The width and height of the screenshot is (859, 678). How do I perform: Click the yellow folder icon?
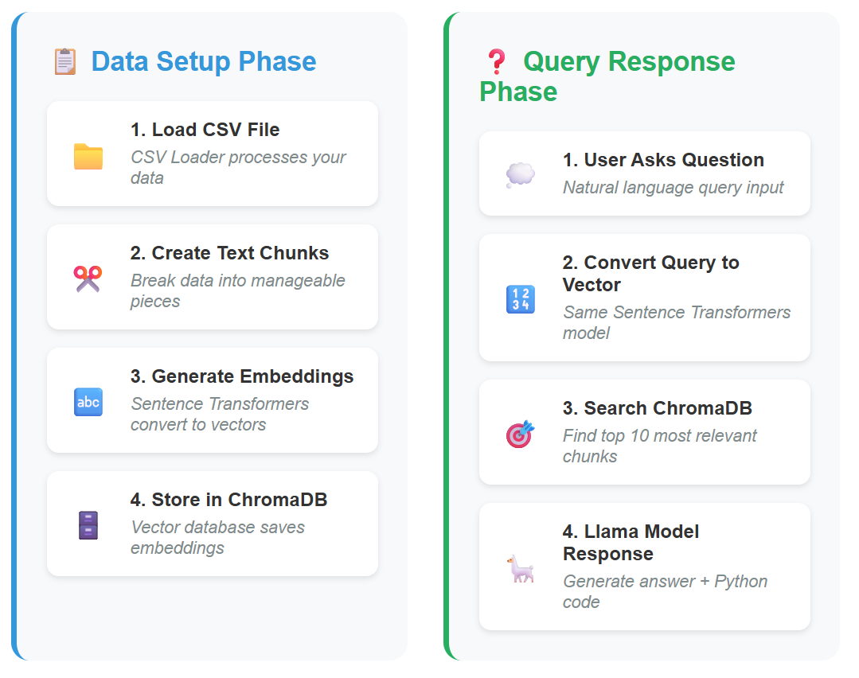tap(88, 156)
